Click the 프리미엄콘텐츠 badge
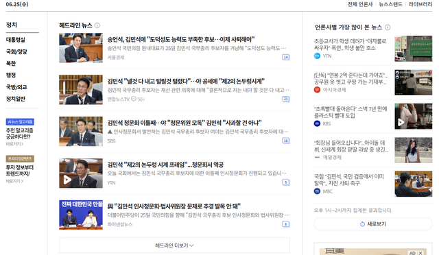439x255 pixels. tap(20, 159)
